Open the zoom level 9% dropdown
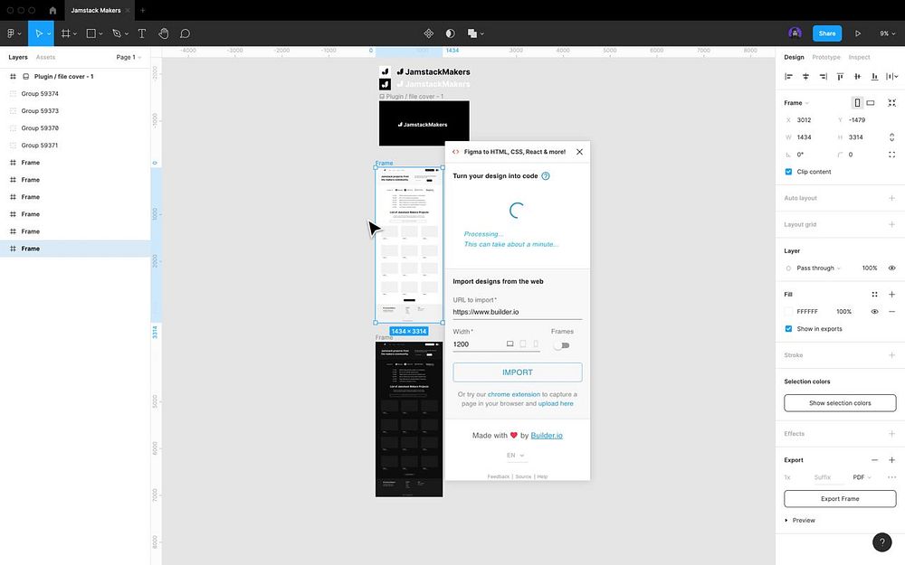The height and width of the screenshot is (565, 905). (x=887, y=33)
